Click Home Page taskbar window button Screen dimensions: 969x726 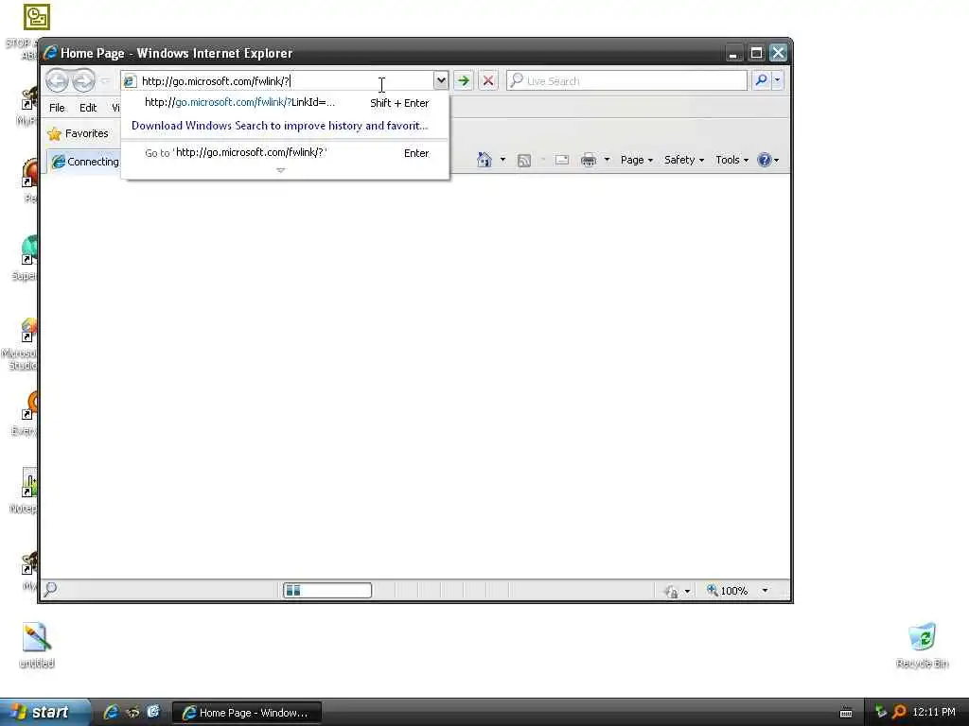[x=247, y=713]
